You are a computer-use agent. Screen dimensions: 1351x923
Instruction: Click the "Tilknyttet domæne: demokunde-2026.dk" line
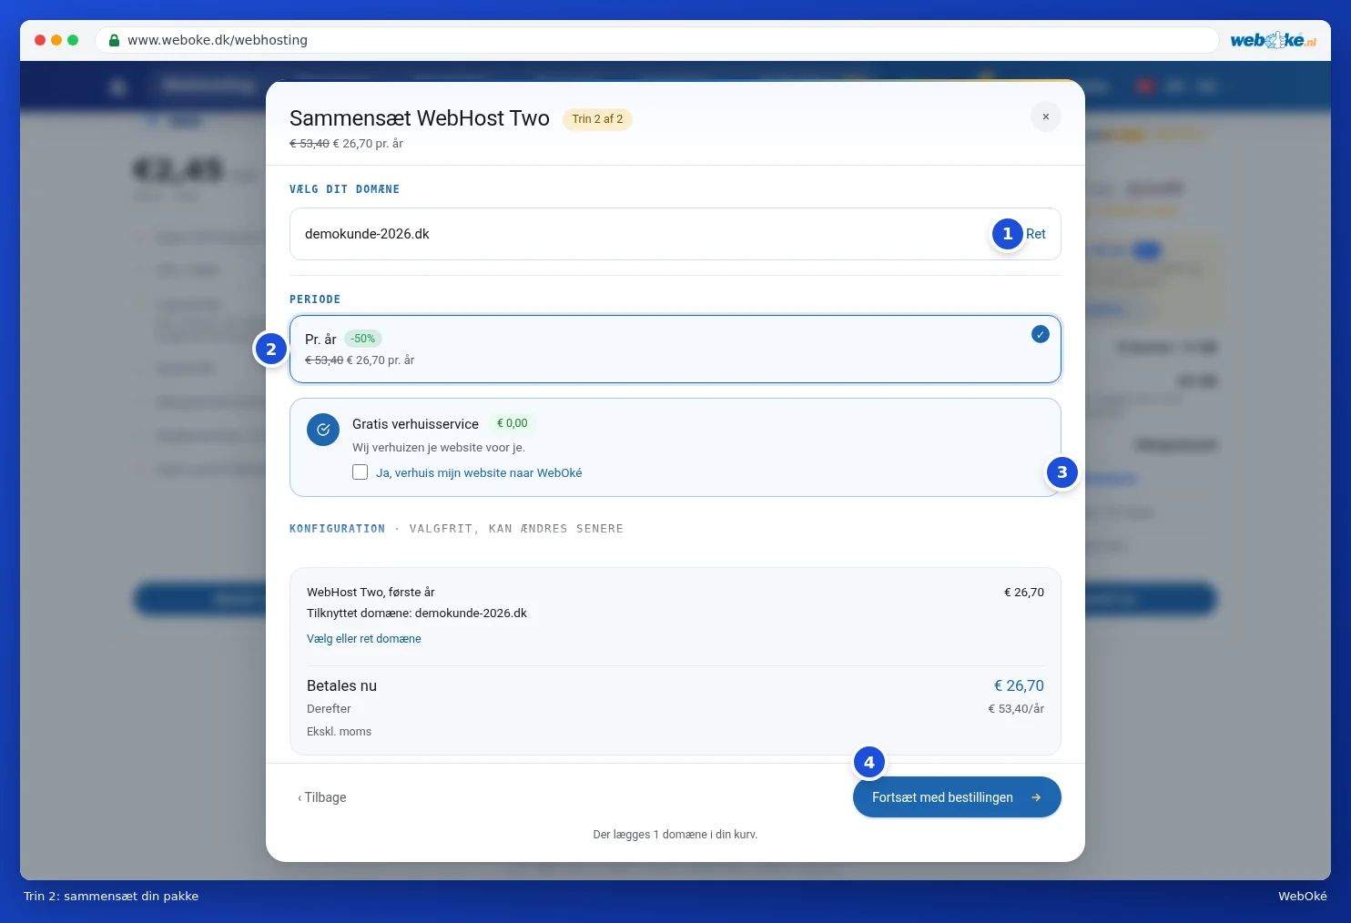tap(417, 614)
